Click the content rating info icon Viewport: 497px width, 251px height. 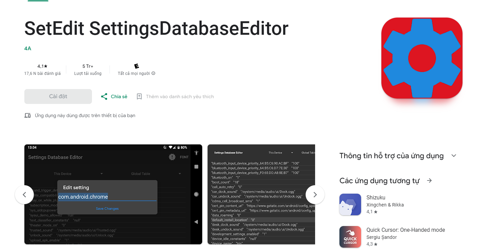(x=153, y=73)
